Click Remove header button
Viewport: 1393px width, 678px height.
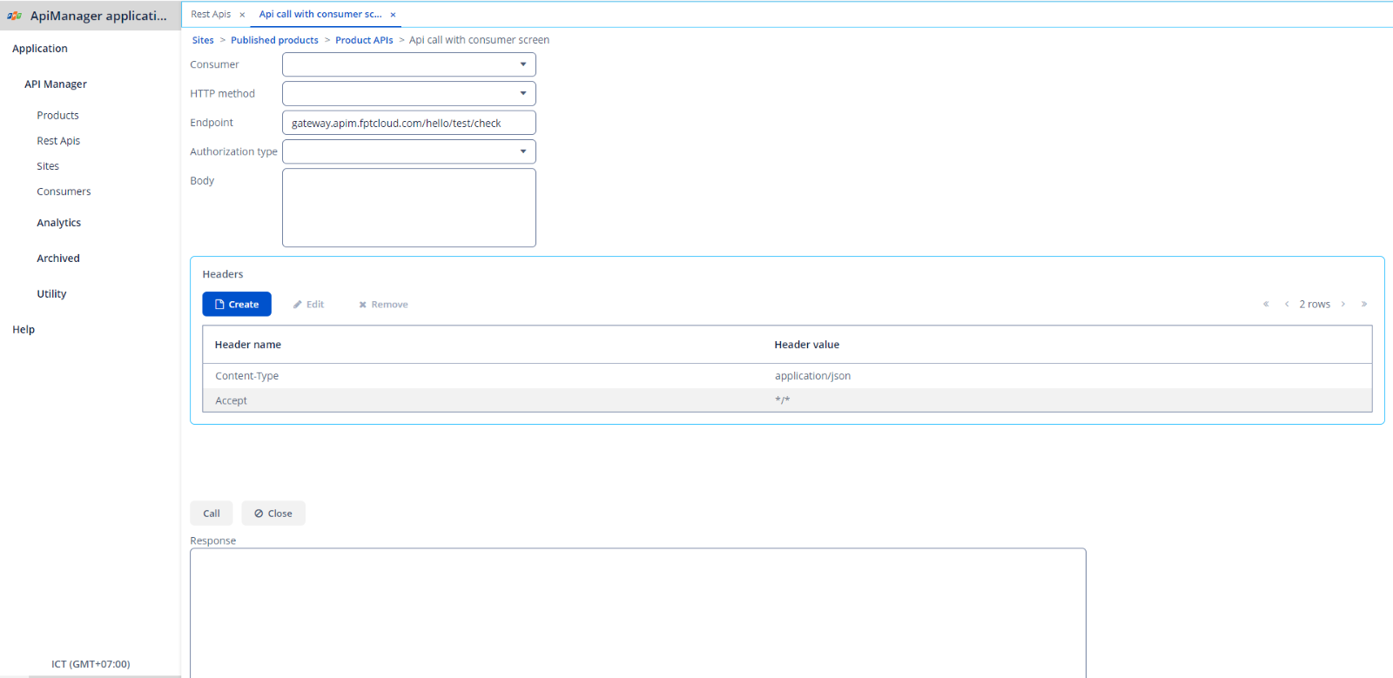[383, 305]
